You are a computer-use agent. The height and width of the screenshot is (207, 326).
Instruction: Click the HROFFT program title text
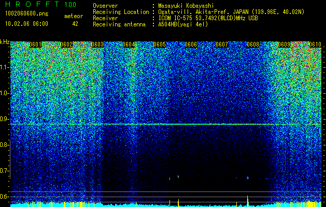33,4
